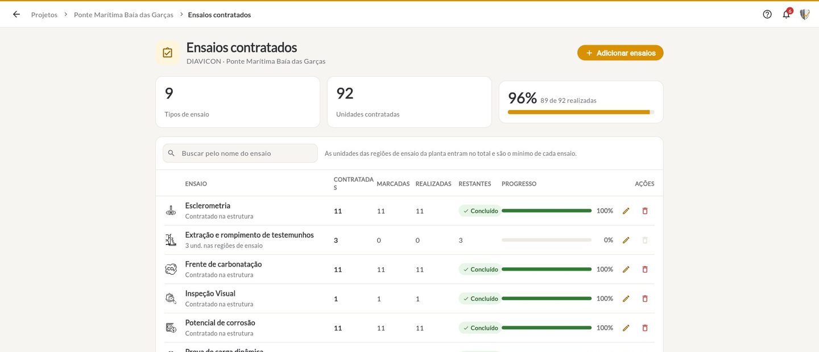Delete the Frente de carbonatação row
The width and height of the screenshot is (819, 352).
[645, 270]
